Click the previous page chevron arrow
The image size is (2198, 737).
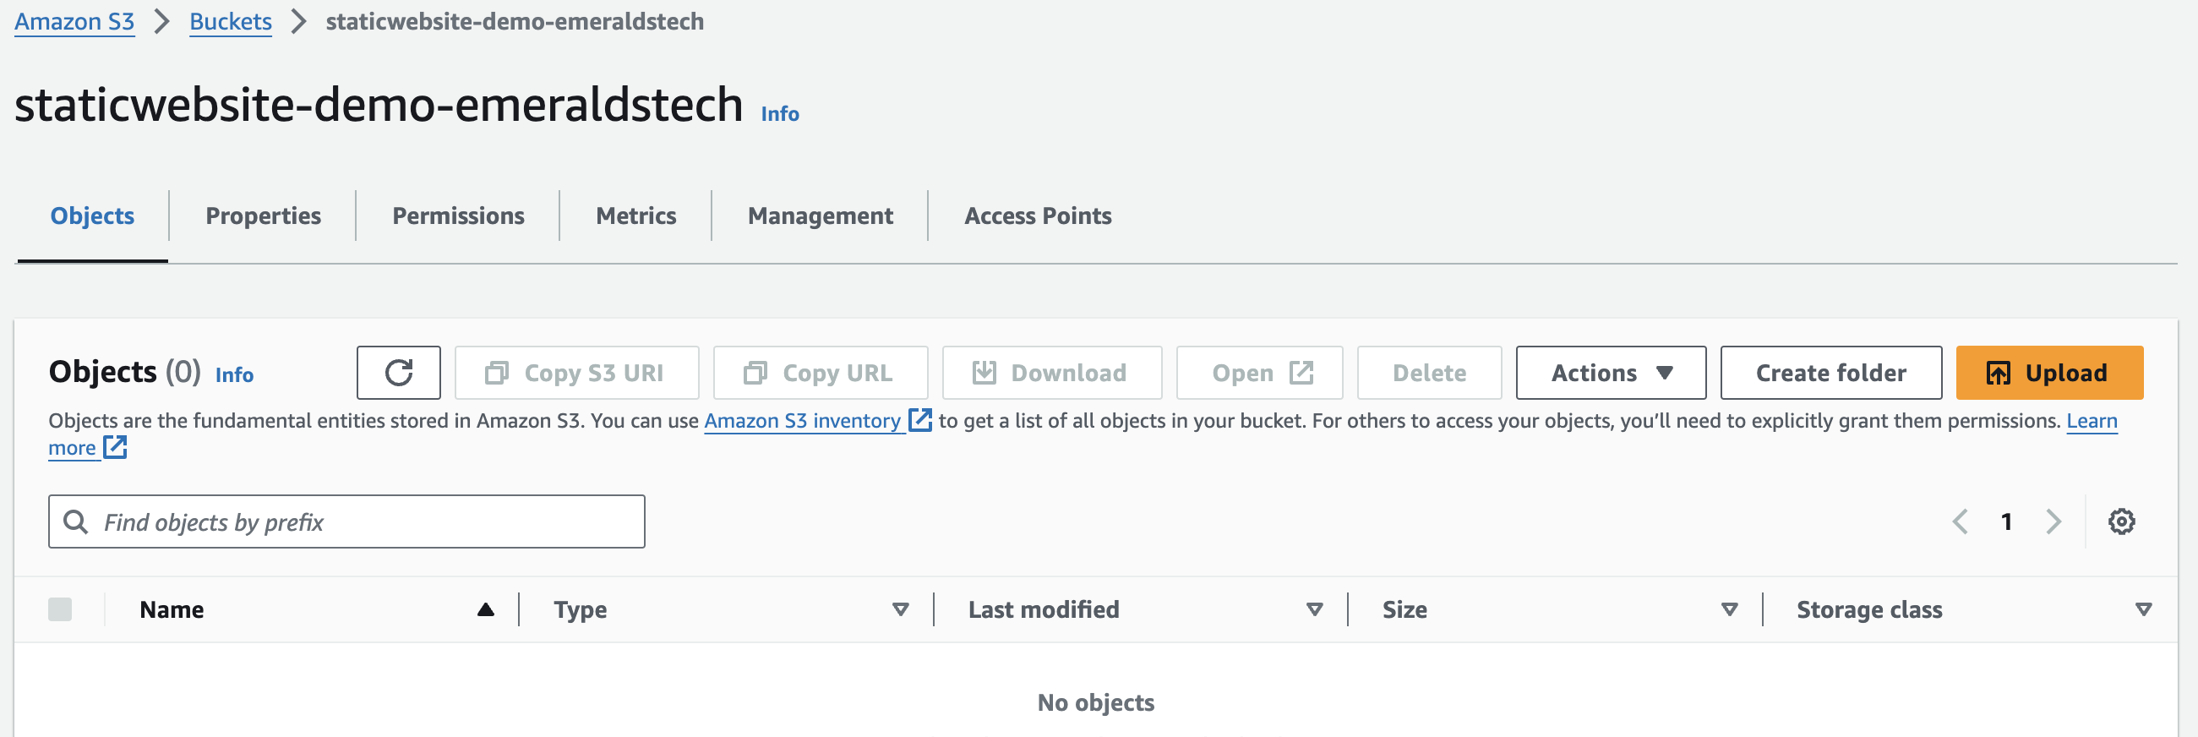pyautogui.click(x=1960, y=521)
